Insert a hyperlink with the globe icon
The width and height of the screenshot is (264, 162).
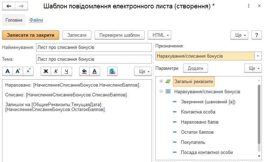pyautogui.click(x=112, y=71)
